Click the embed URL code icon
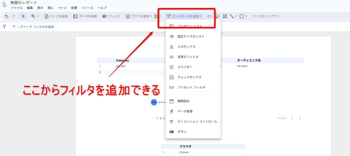Image resolution: width=350 pixels, height=156 pixels. [209, 16]
